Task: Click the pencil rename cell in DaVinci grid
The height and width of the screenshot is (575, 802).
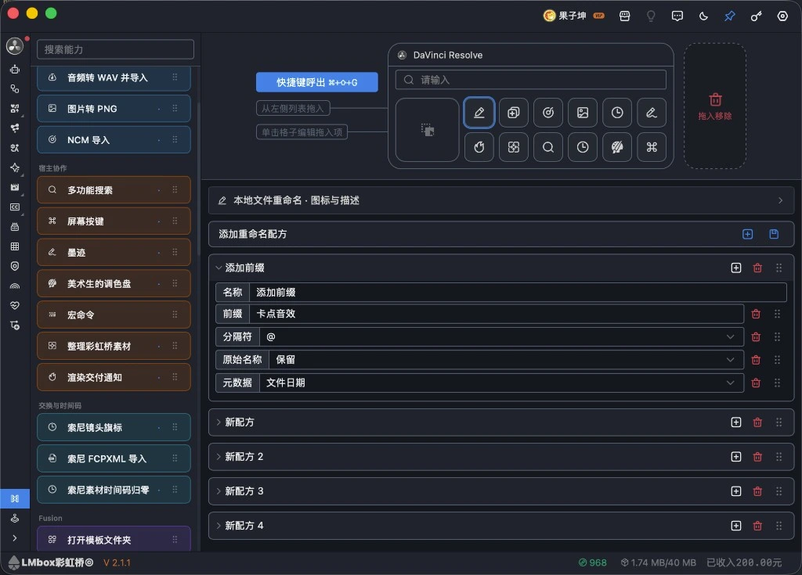Action: pos(479,113)
